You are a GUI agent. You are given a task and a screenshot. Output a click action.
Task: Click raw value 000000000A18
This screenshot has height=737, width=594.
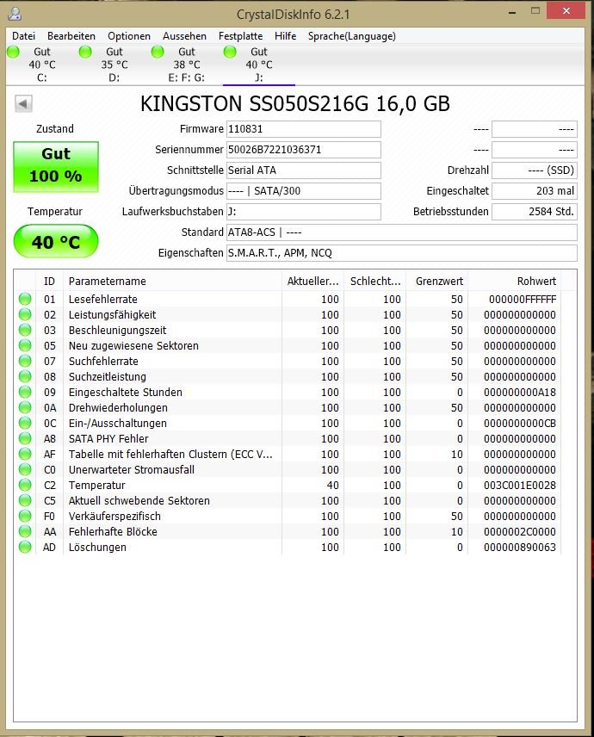[520, 393]
